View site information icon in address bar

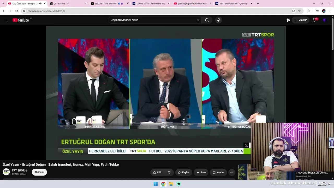[24, 11]
